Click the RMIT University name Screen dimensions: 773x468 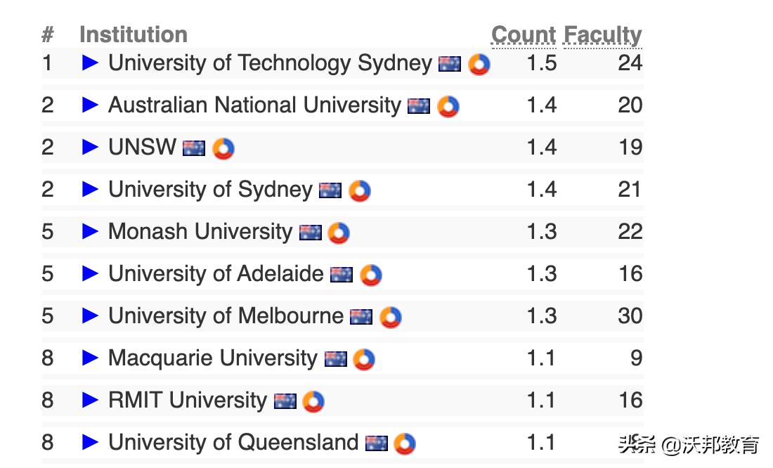pyautogui.click(x=188, y=401)
